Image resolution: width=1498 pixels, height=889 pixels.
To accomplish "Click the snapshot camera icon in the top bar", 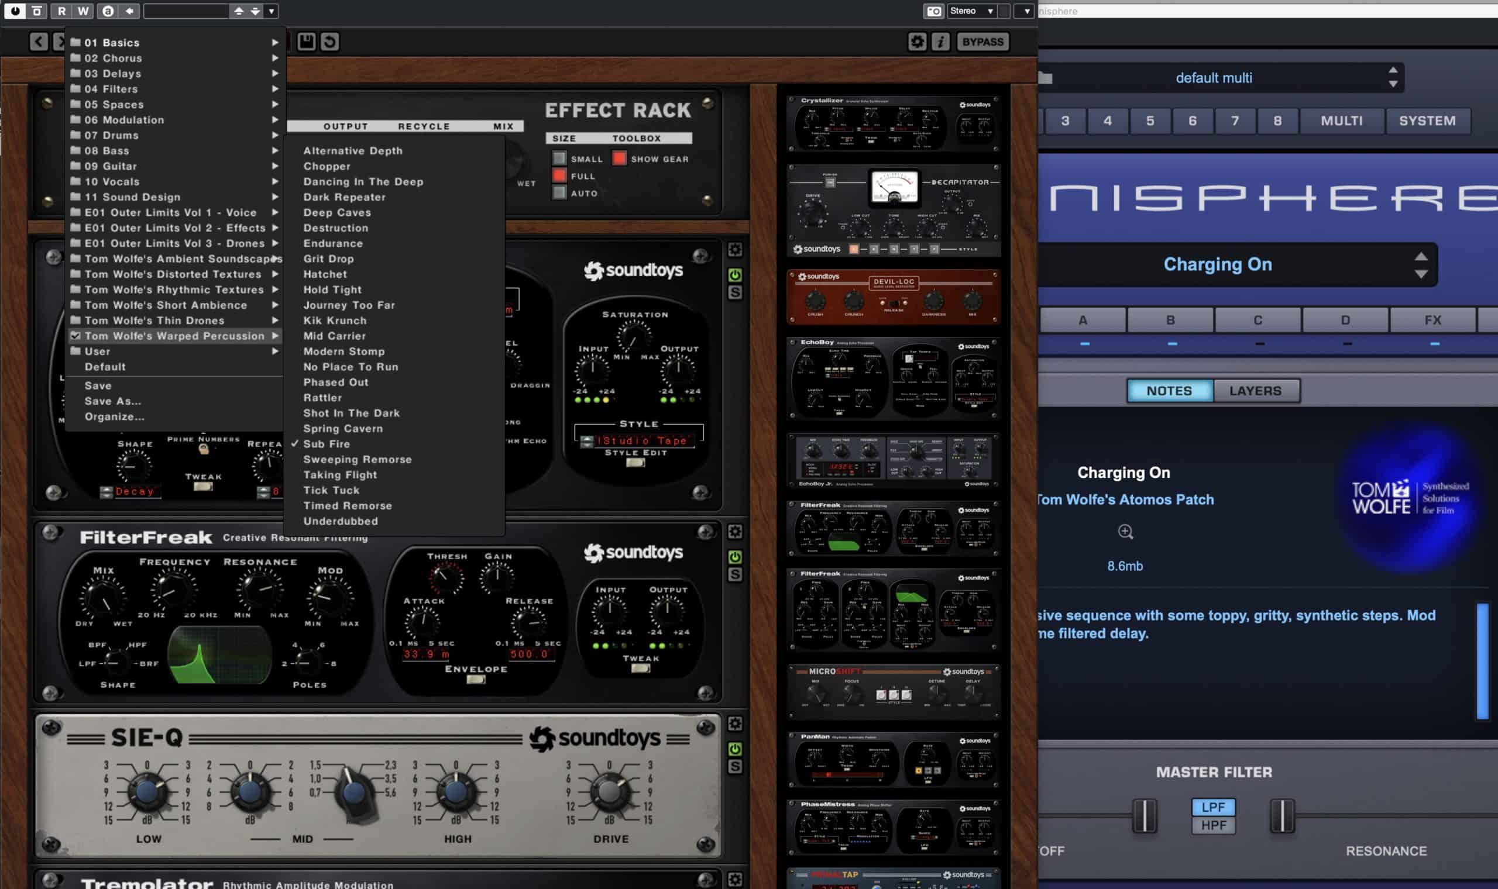I will (x=933, y=11).
